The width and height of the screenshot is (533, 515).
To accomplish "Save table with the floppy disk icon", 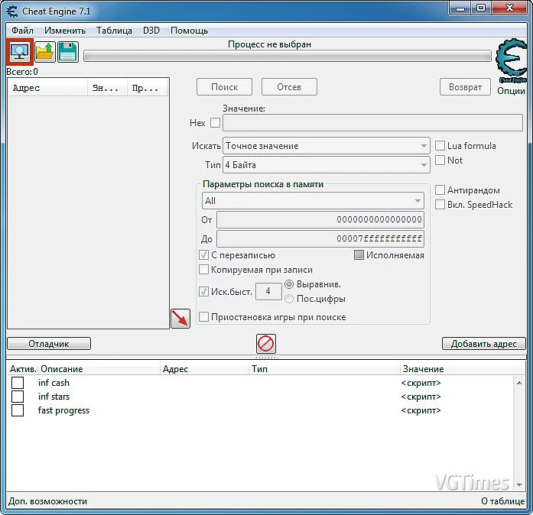I will point(67,52).
